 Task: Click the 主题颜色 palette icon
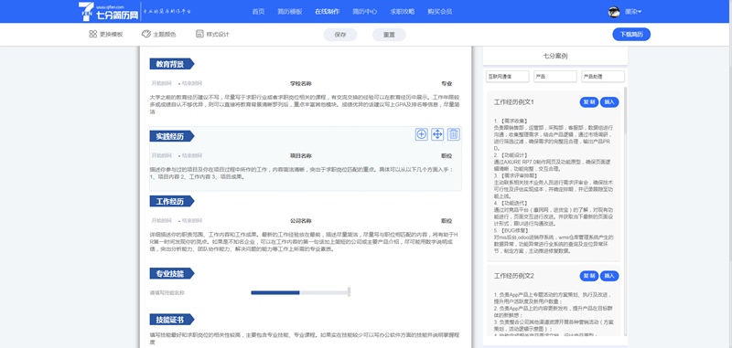(x=146, y=34)
